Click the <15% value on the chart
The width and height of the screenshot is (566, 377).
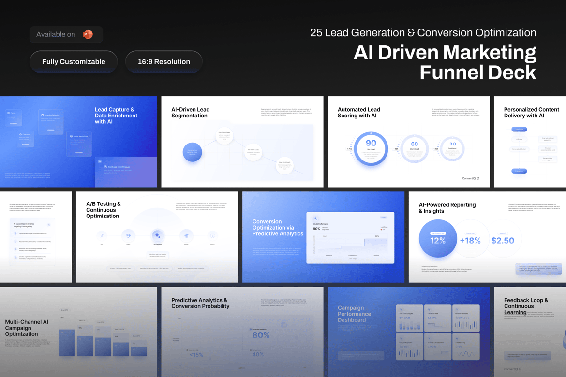pos(196,355)
